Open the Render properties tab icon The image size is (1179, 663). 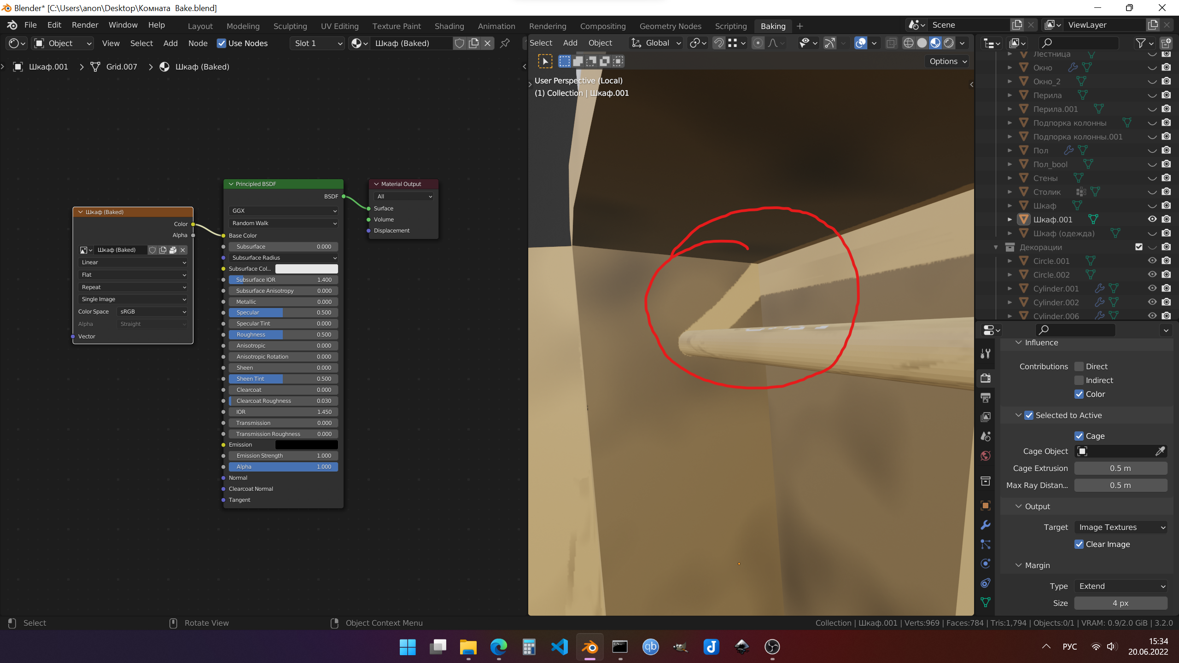click(986, 378)
